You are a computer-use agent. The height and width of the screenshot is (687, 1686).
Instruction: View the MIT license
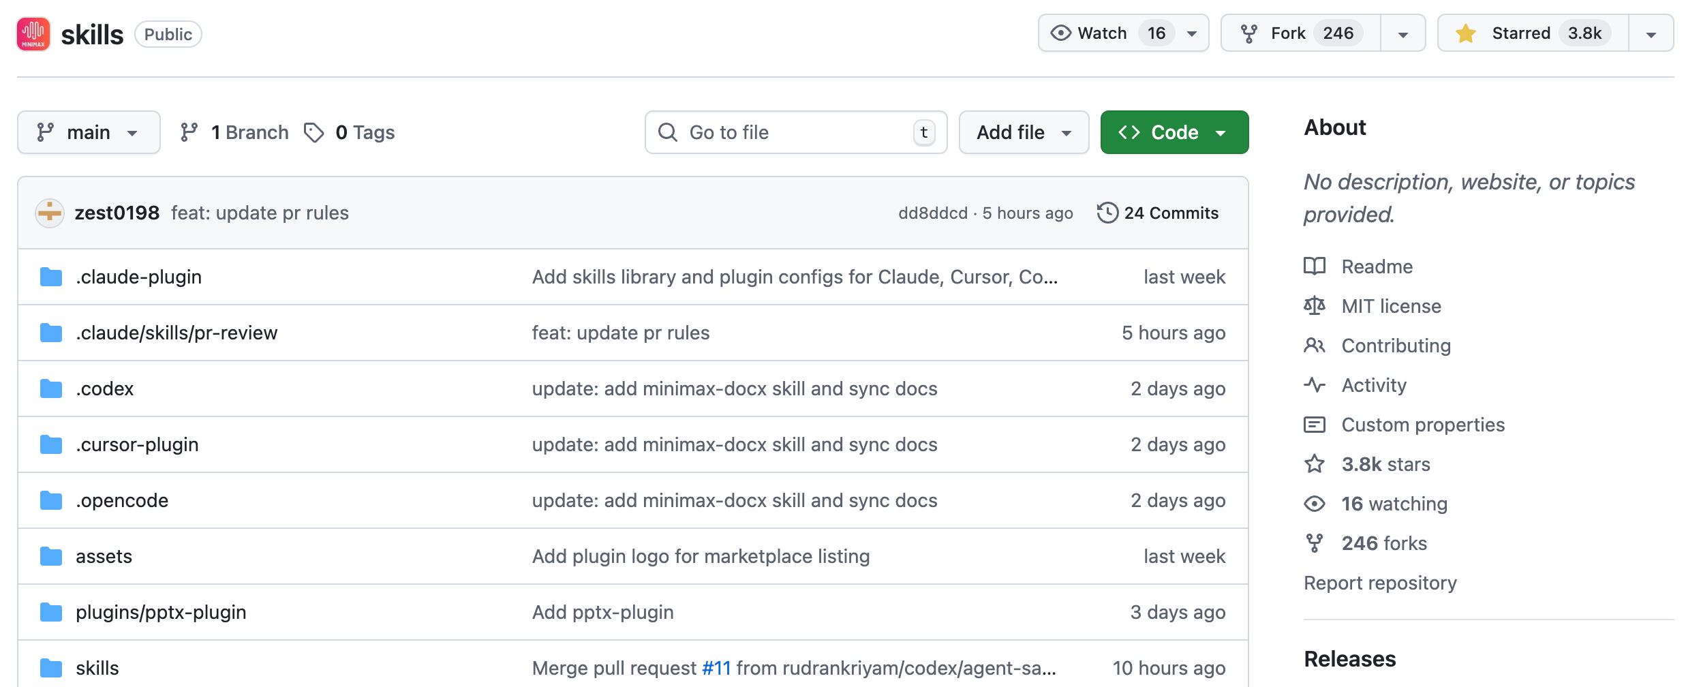(x=1391, y=306)
